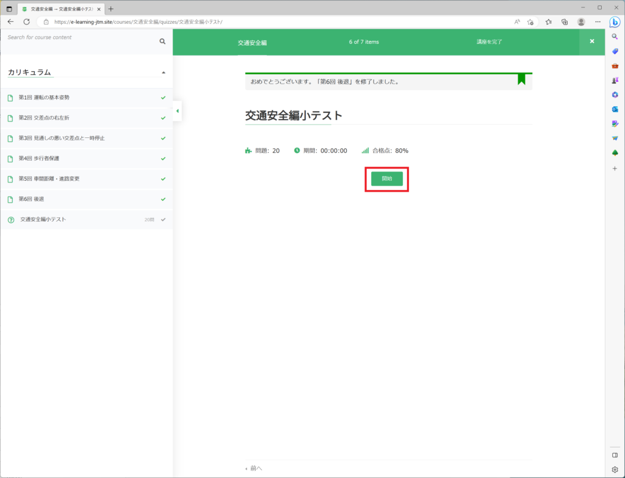Open lesson 第4回 歩行者保護
The height and width of the screenshot is (478, 625).
point(39,159)
